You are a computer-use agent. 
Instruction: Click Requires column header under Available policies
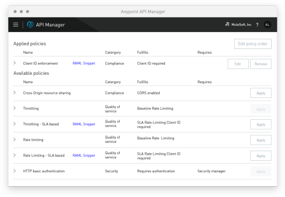coord(205,82)
